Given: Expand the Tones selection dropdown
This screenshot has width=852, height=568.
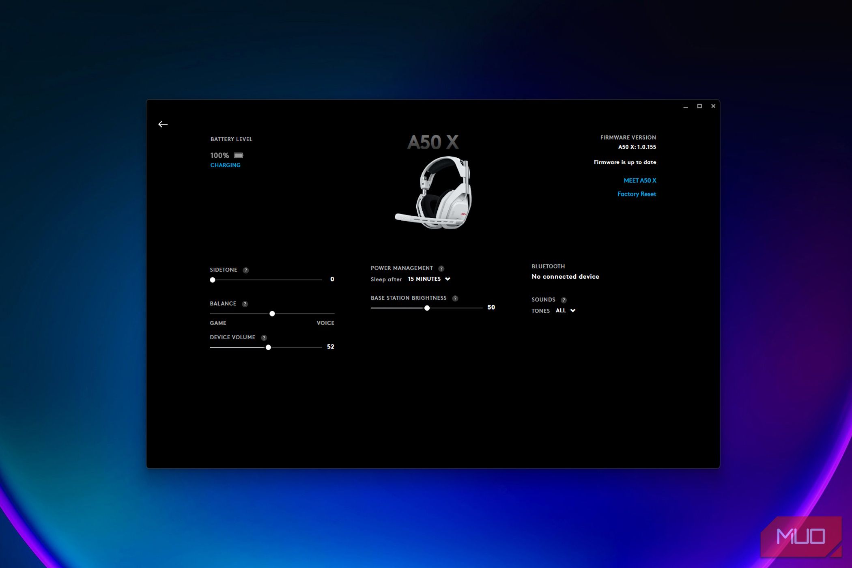Looking at the screenshot, I should pyautogui.click(x=565, y=310).
